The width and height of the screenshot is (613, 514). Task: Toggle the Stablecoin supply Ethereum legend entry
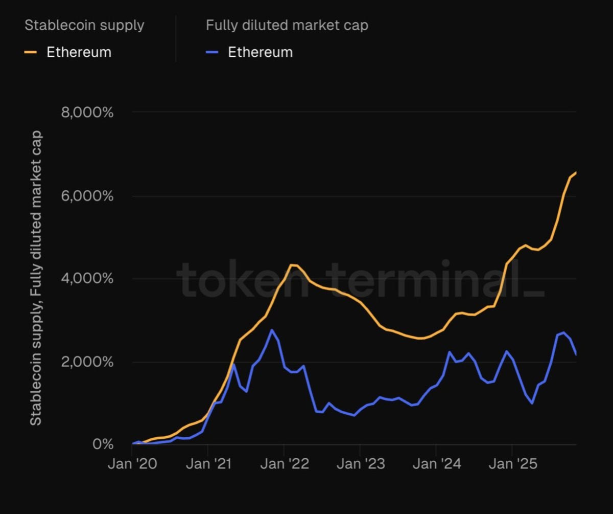[79, 52]
